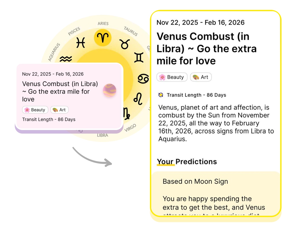The height and width of the screenshot is (229, 306).
Task: Select the Beauty tag on the pink card
Action: [35, 110]
